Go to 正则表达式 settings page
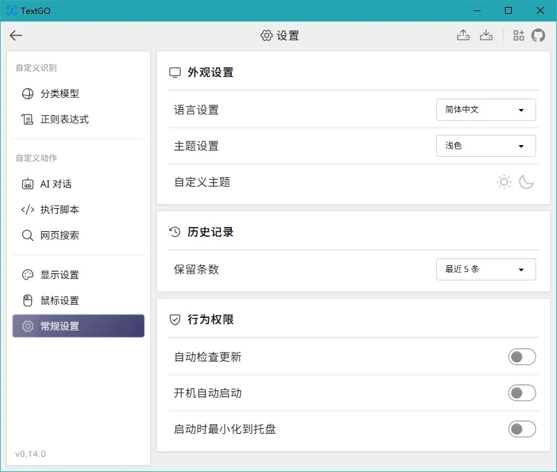 78,119
